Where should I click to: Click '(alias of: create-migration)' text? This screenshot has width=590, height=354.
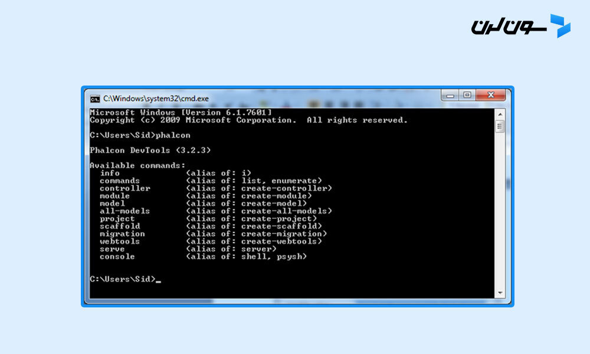click(257, 234)
